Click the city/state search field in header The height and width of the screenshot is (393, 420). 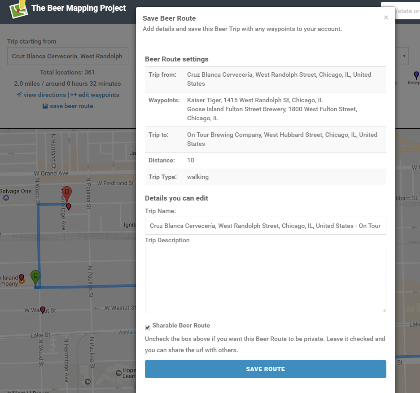[401, 11]
